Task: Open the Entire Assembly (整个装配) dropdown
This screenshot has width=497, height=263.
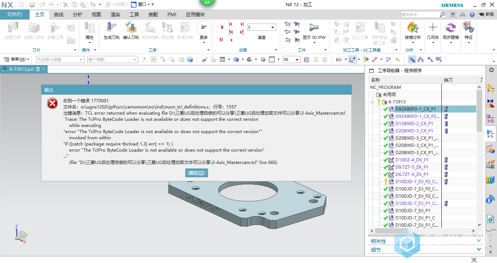Action: [x=112, y=59]
